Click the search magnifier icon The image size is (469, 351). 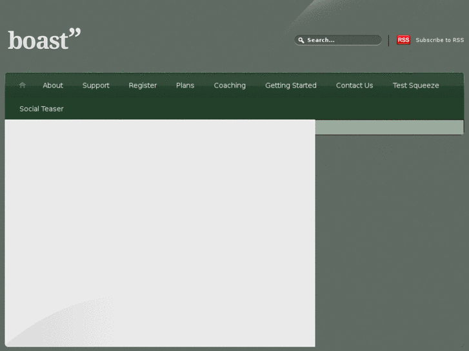(301, 40)
